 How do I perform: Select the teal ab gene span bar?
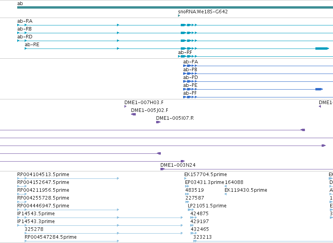pyautogui.click(x=175, y=7)
